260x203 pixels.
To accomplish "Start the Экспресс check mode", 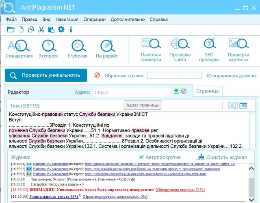I will (x=48, y=49).
